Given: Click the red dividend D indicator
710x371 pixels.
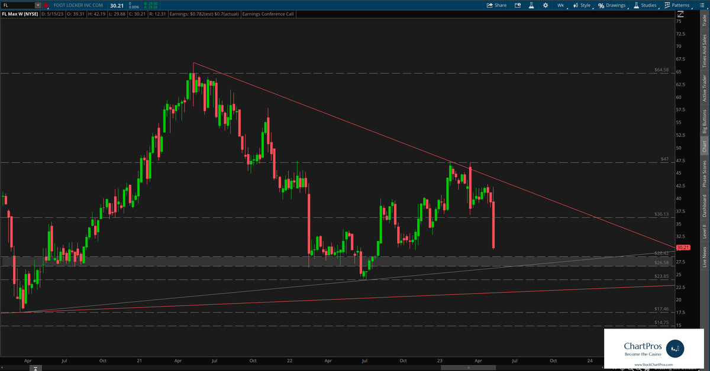Looking at the screenshot, I should [x=46, y=5].
